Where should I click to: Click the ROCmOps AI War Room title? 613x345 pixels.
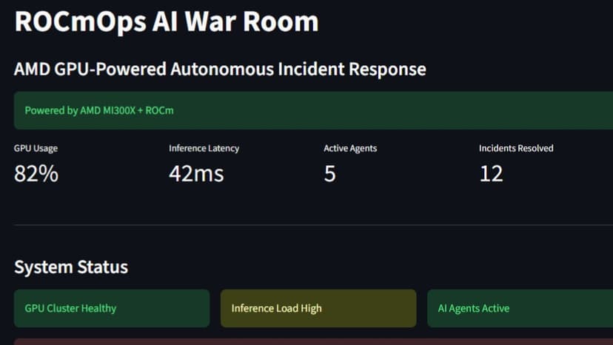pyautogui.click(x=167, y=21)
